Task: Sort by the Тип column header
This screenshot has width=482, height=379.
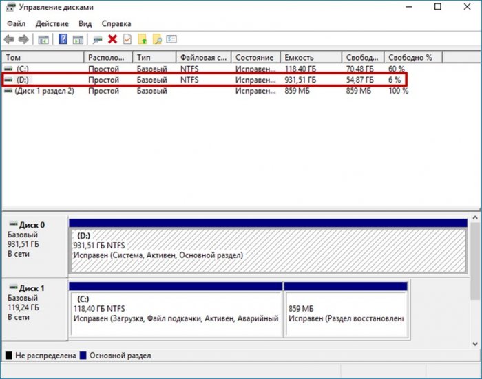Action: (154, 57)
